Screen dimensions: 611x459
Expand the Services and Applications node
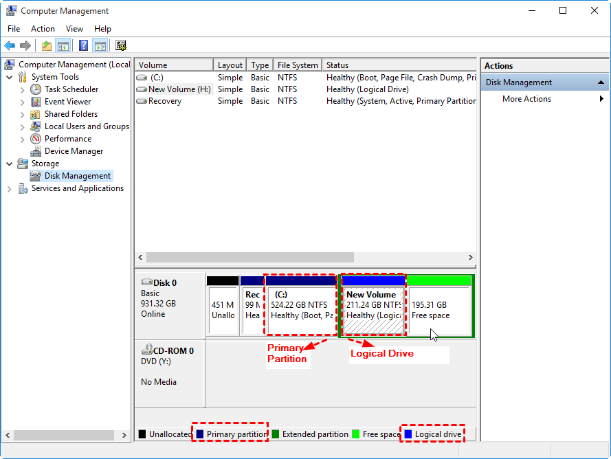point(10,188)
